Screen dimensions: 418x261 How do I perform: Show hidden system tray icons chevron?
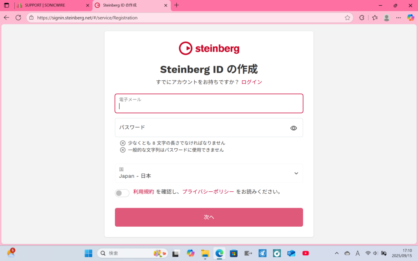pos(336,253)
